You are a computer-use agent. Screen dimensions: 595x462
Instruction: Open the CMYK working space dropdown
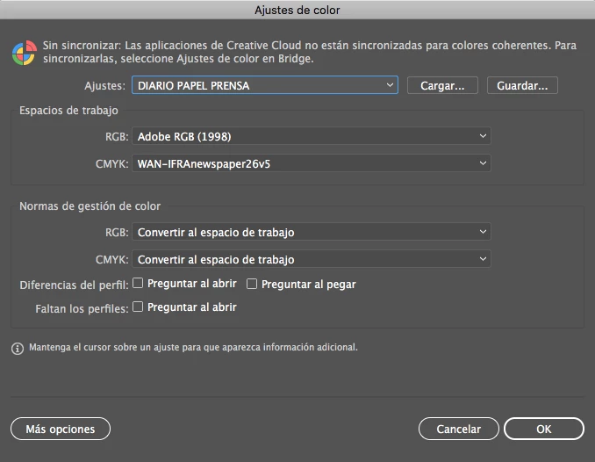(x=312, y=163)
